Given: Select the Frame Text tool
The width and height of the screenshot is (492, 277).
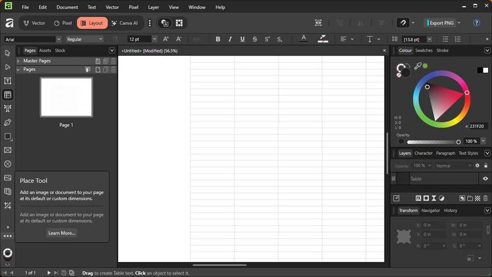Looking at the screenshot, I should pos(7,81).
